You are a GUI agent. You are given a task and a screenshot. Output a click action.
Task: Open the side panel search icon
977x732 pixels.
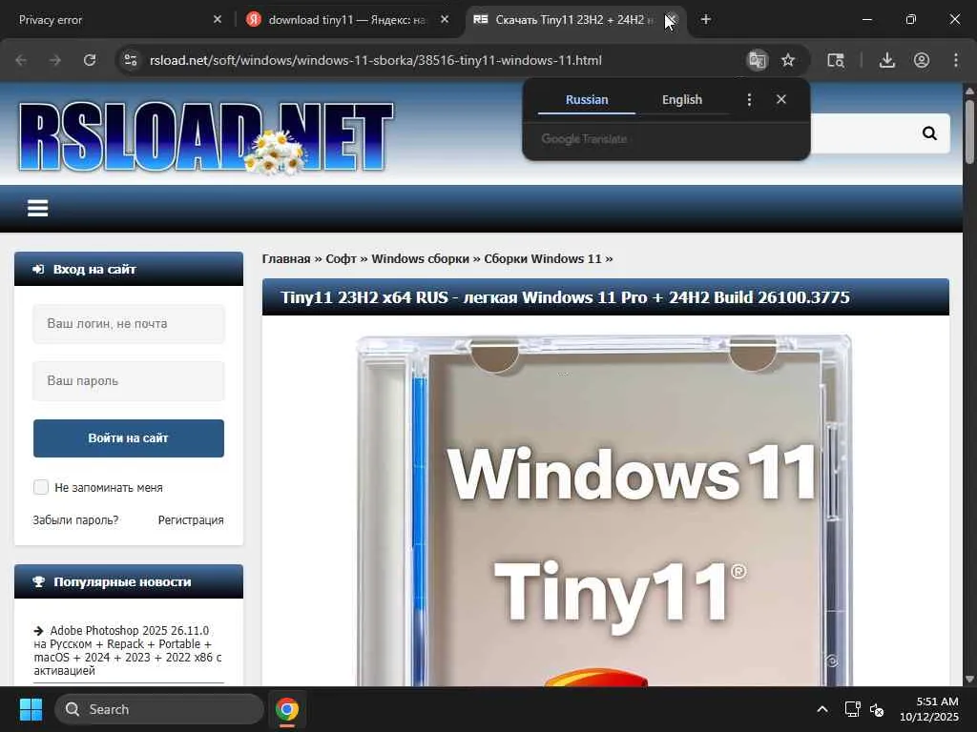point(836,60)
